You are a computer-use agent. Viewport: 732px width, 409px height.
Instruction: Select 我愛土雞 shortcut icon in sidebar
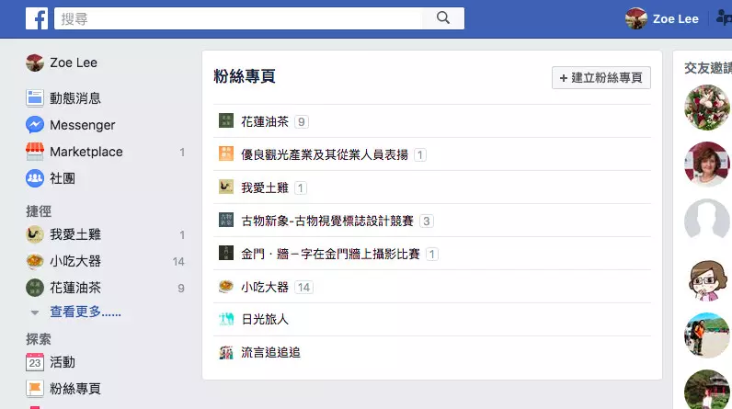tap(35, 234)
